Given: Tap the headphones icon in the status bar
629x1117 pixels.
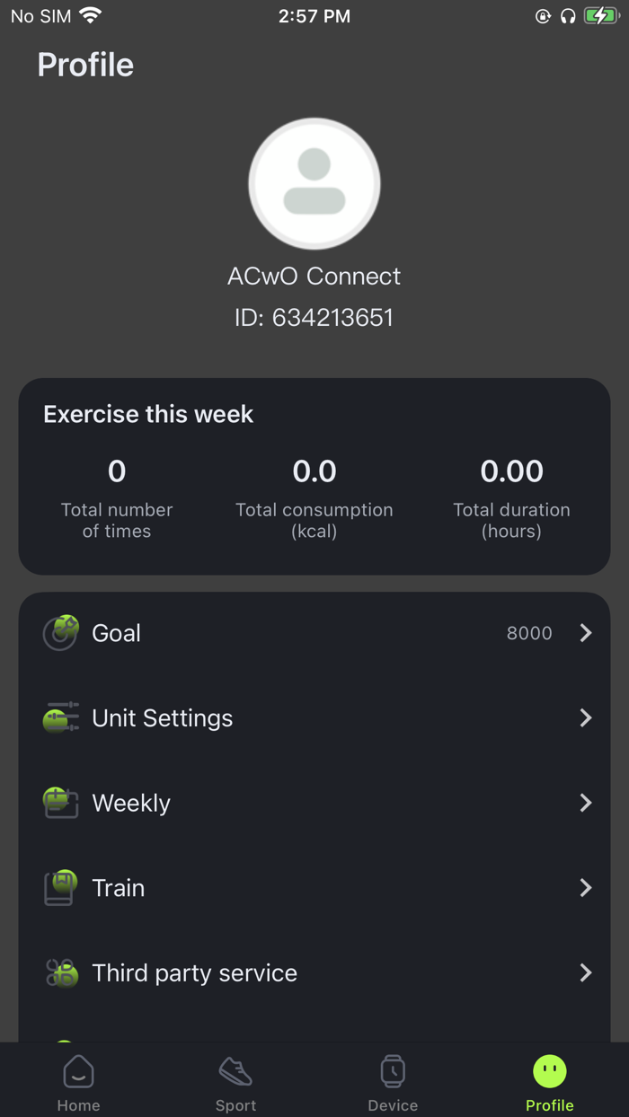Looking at the screenshot, I should (x=567, y=15).
